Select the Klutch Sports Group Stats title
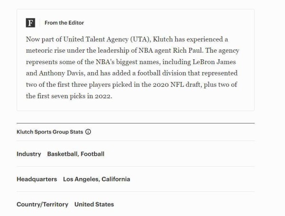285x216 pixels. point(49,132)
